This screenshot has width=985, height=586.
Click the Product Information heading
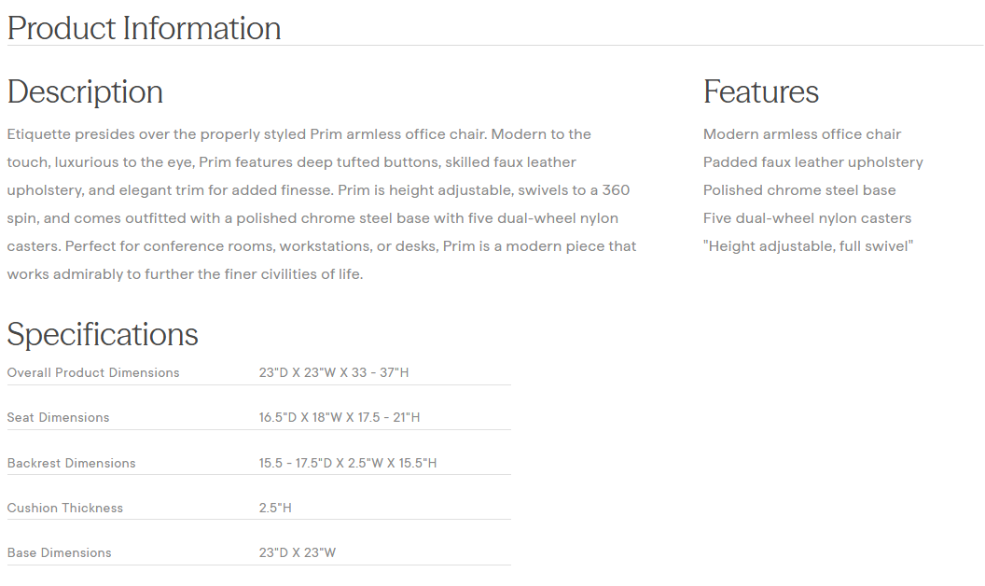pos(144,28)
